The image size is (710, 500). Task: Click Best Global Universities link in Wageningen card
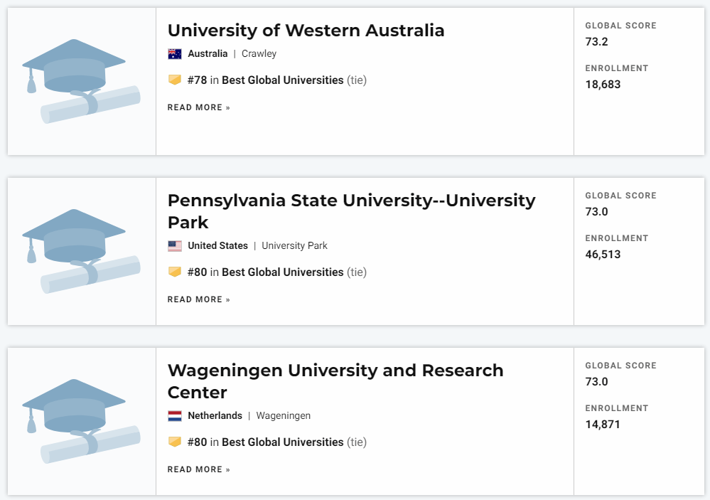pos(283,442)
